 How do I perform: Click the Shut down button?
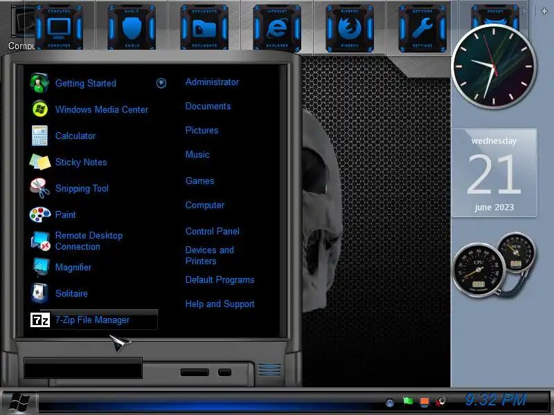coord(195,372)
